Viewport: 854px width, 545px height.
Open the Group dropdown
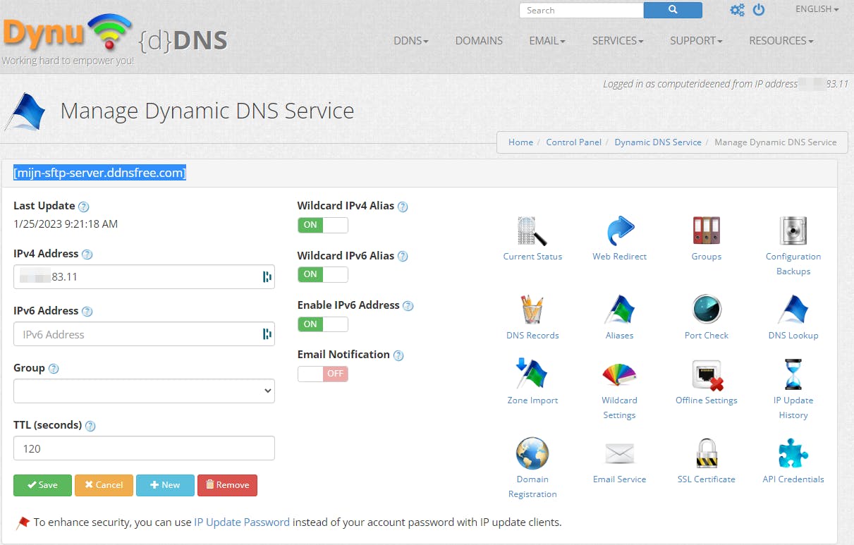click(144, 391)
